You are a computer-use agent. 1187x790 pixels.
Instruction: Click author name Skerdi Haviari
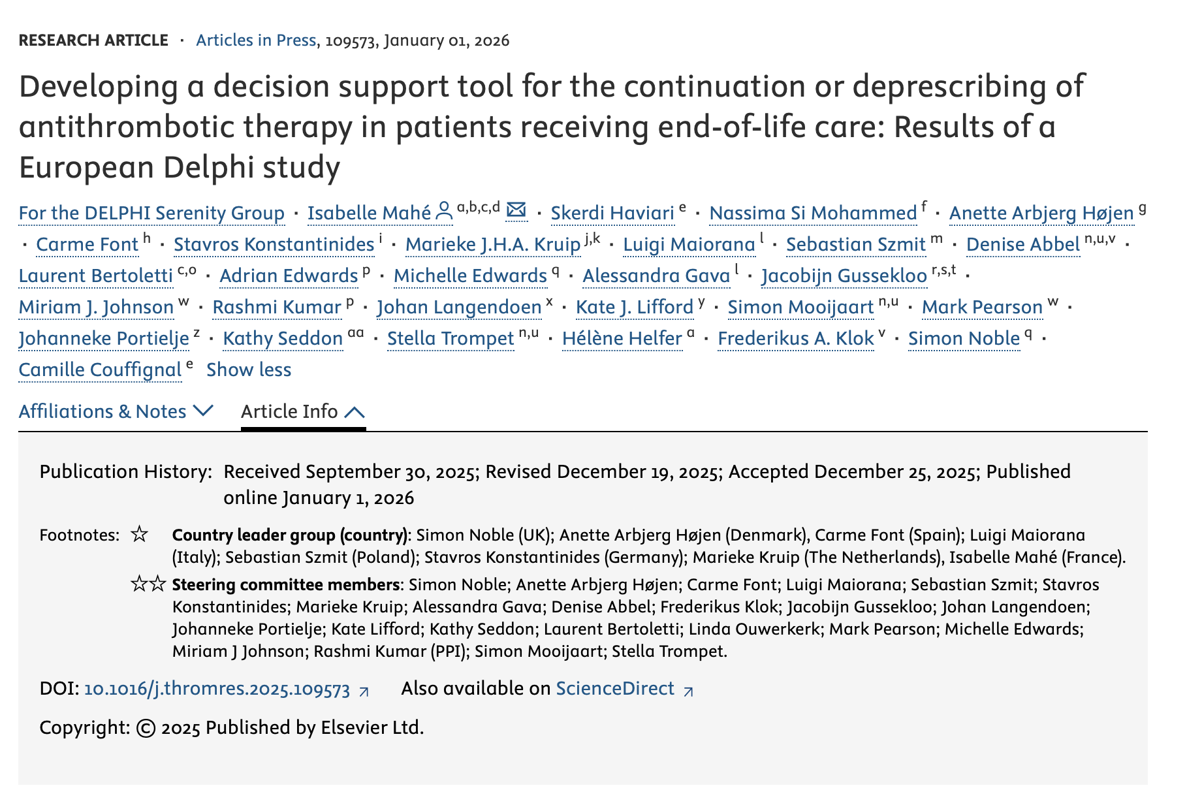[x=612, y=213]
